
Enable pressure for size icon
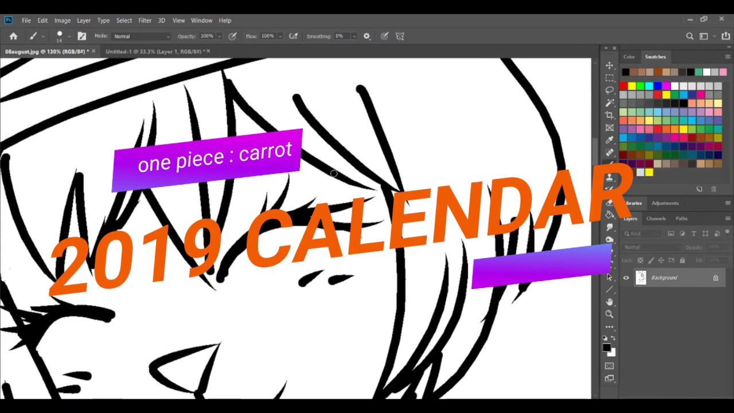point(384,36)
